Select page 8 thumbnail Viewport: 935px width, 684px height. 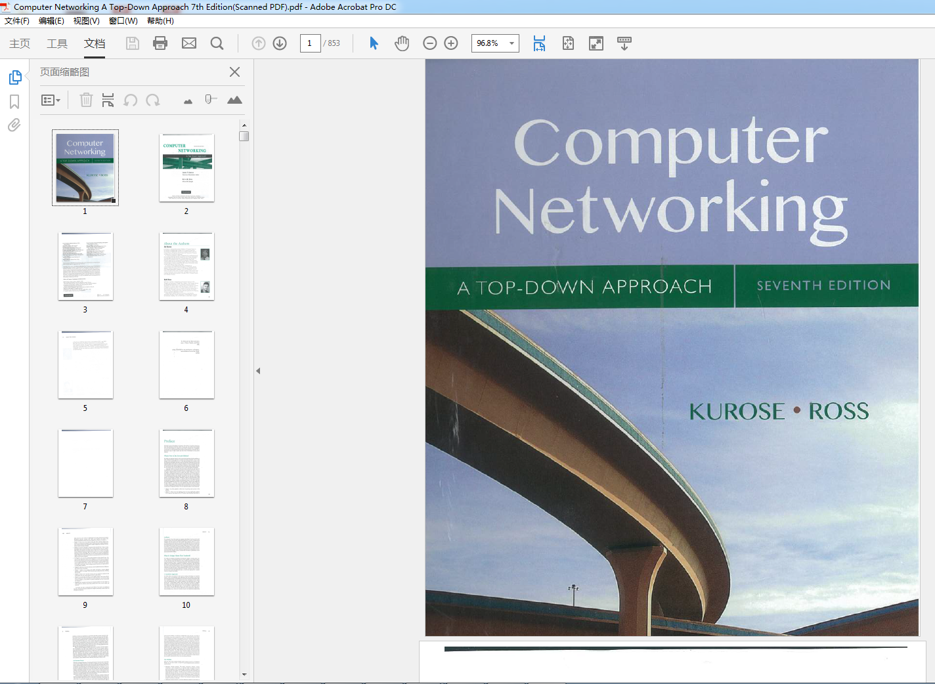tap(186, 463)
